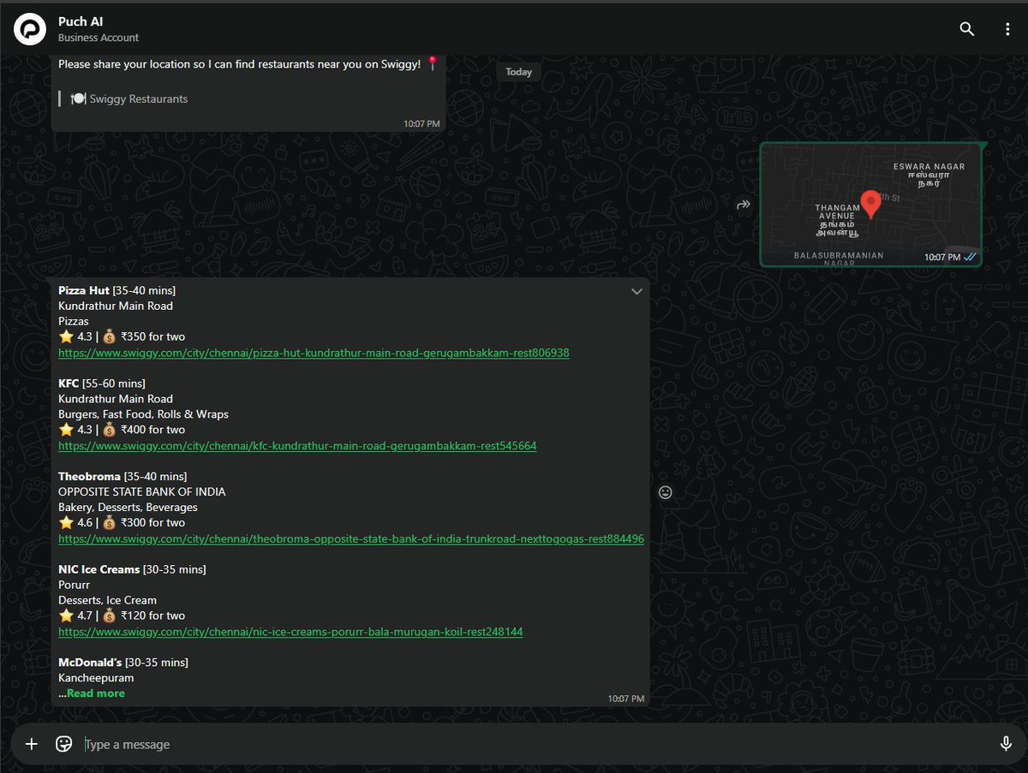
Task: Click the McDonald's restaurant name
Action: 90,663
